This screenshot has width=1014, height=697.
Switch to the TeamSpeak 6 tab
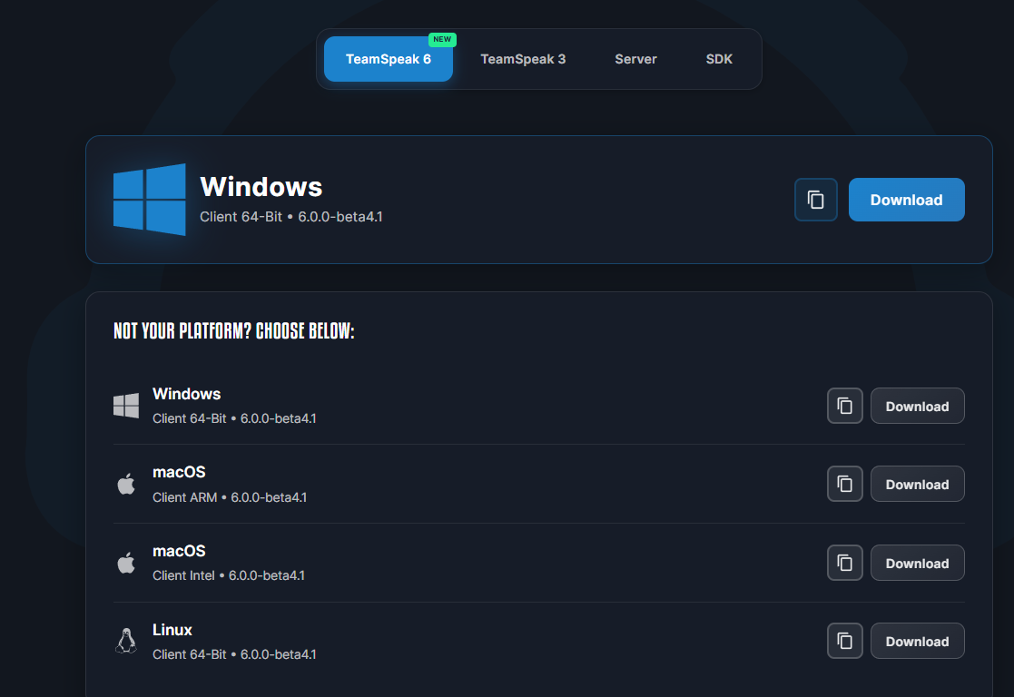click(388, 59)
